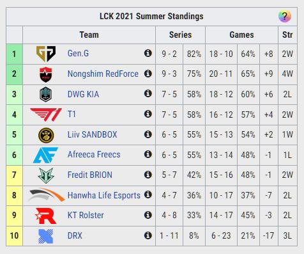Click the info icon beside DWG KIA
The image size is (304, 254).
(x=148, y=93)
